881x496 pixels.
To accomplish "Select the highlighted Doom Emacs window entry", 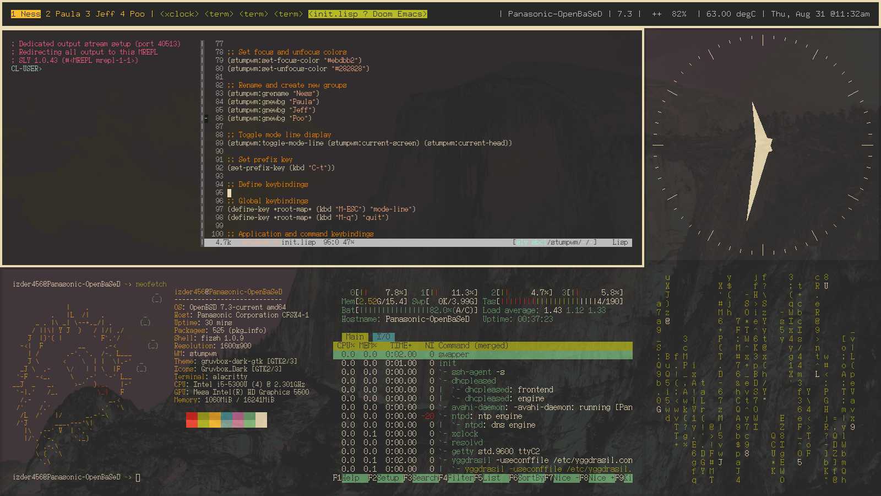I will click(x=367, y=14).
